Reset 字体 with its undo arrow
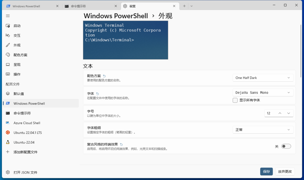 [97, 94]
